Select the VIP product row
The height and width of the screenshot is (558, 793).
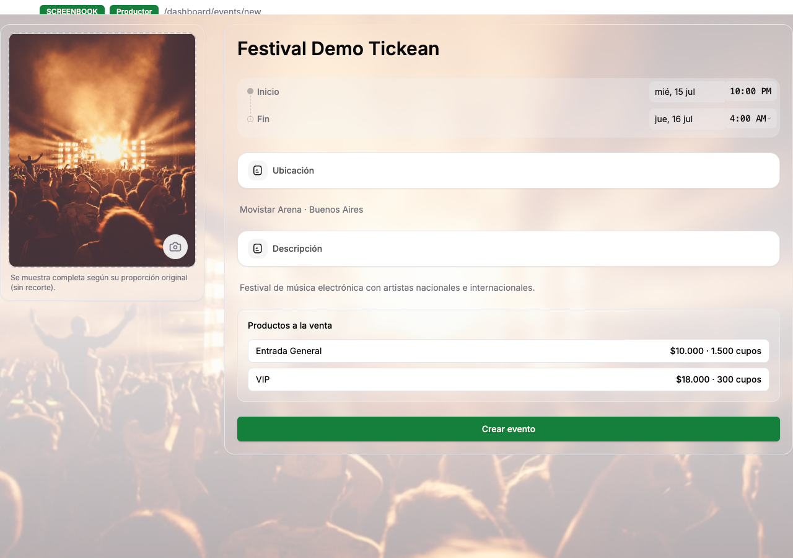[x=509, y=379]
